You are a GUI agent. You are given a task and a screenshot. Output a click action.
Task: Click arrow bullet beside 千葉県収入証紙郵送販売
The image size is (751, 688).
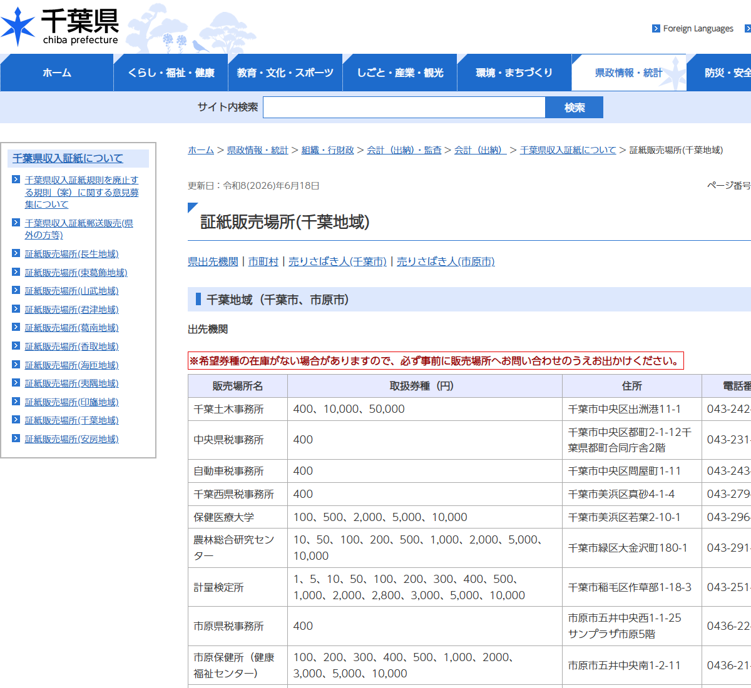(x=16, y=223)
